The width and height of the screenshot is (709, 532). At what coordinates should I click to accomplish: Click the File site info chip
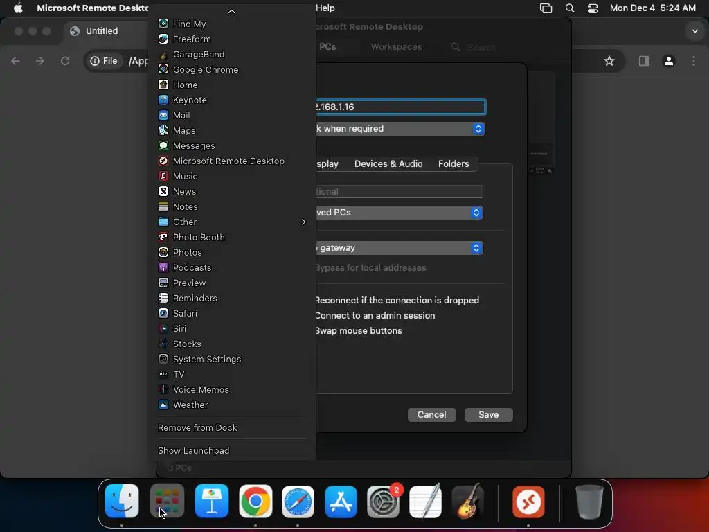tap(104, 61)
